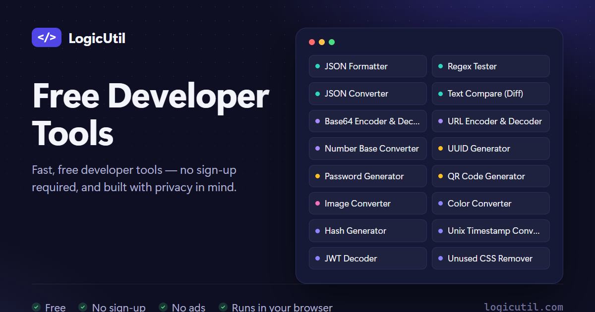
Task: Click the "Free Developer Tools" heading
Action: click(151, 115)
